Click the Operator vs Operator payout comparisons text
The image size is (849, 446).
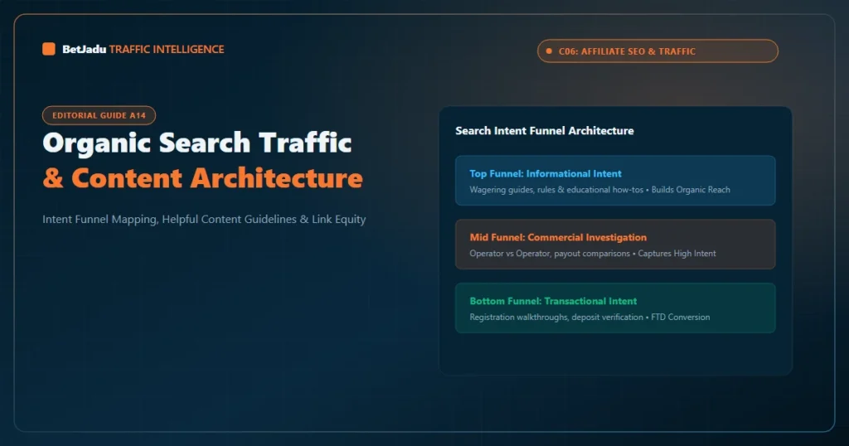593,254
